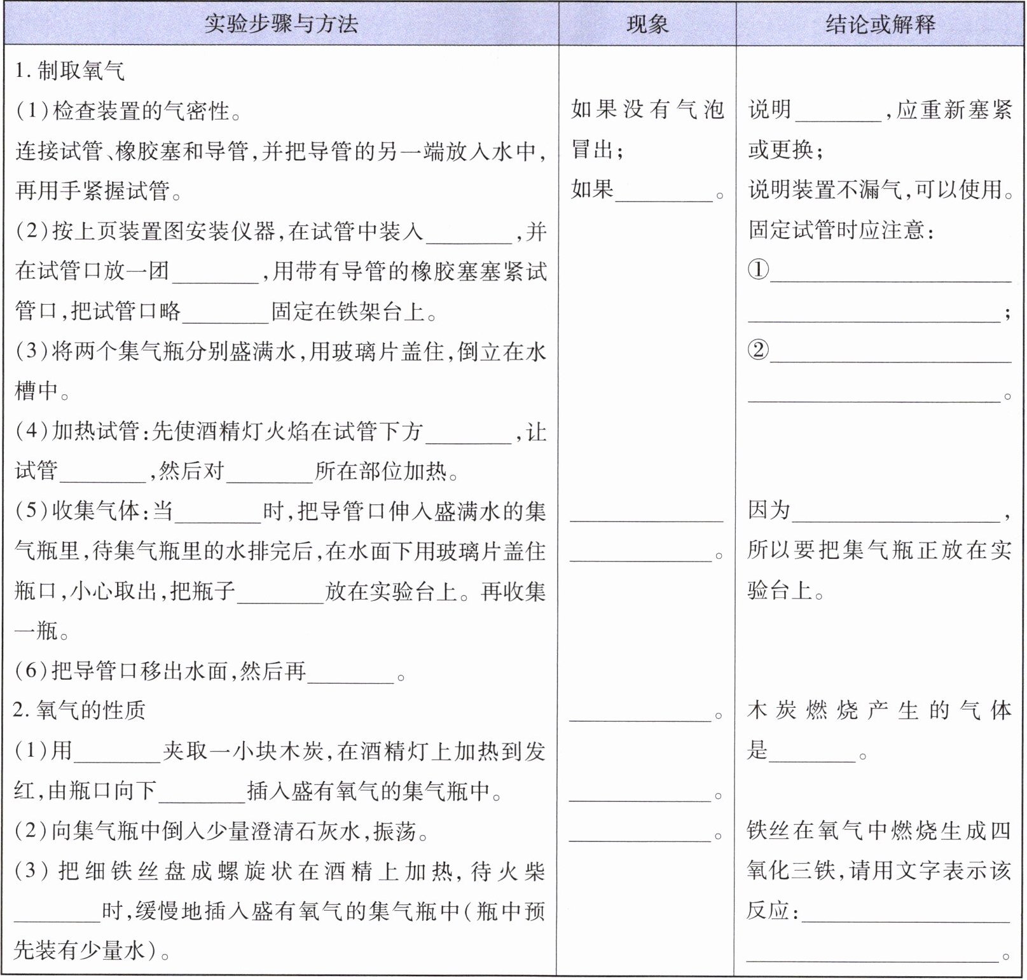
Task: Click the blank between 说明 and 应重新塞紧
Action: click(x=837, y=112)
